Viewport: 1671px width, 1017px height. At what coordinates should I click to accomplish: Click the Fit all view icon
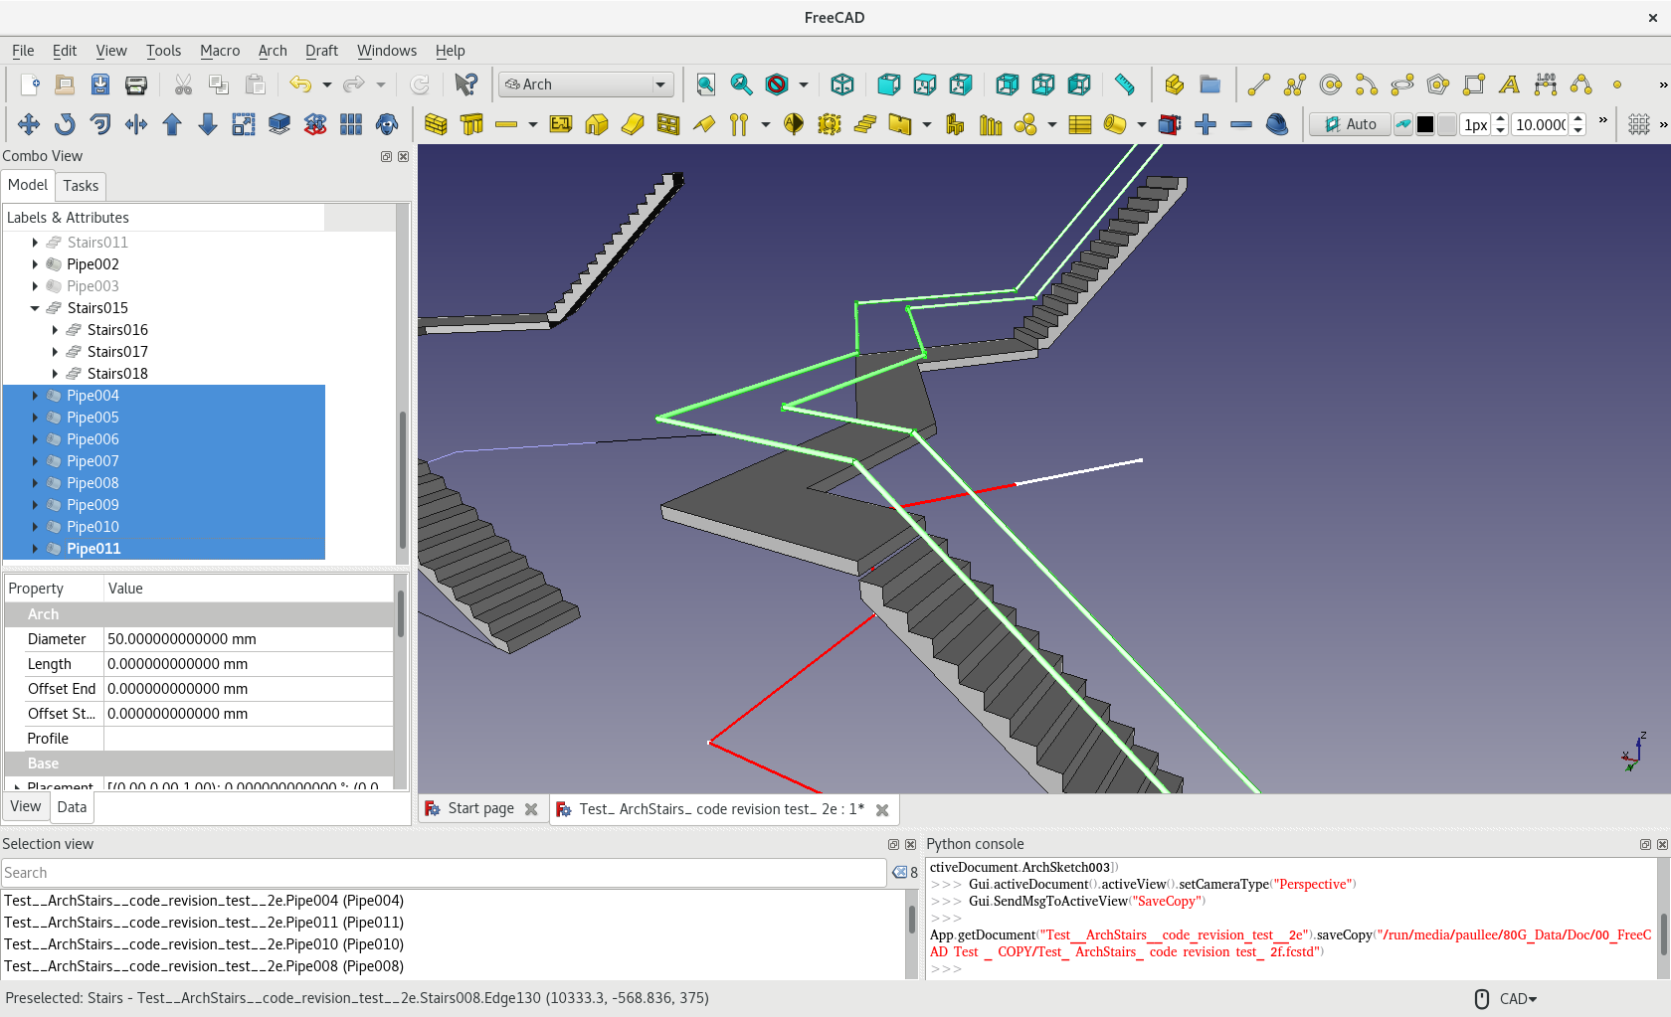[x=705, y=85]
